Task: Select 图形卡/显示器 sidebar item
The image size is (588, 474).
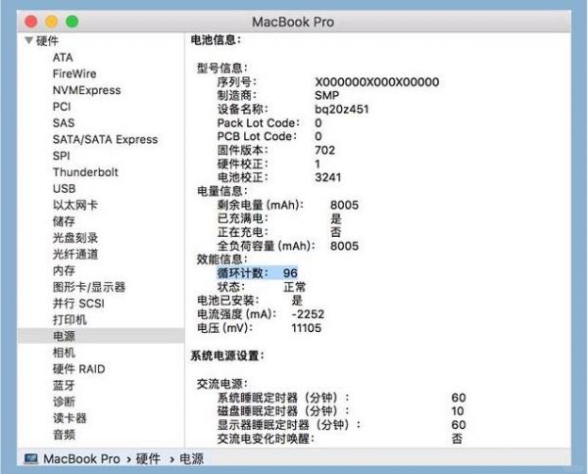Action: point(88,287)
